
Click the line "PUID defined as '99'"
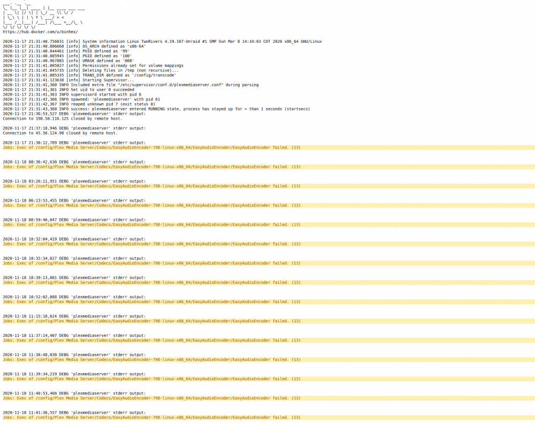pyautogui.click(x=66, y=51)
